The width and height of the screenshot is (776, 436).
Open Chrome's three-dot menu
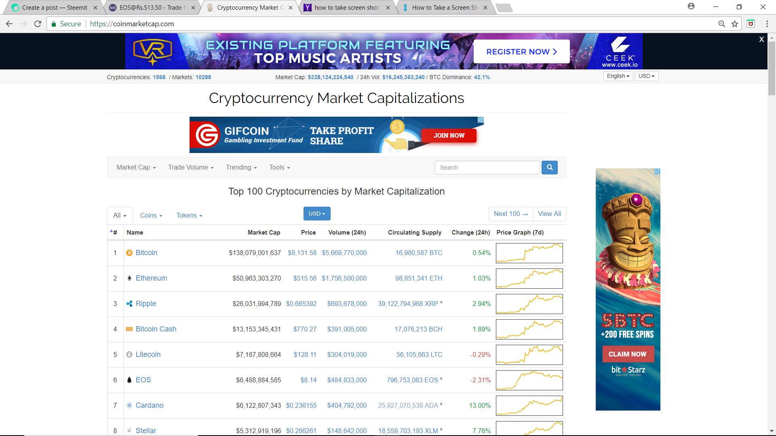tap(767, 24)
